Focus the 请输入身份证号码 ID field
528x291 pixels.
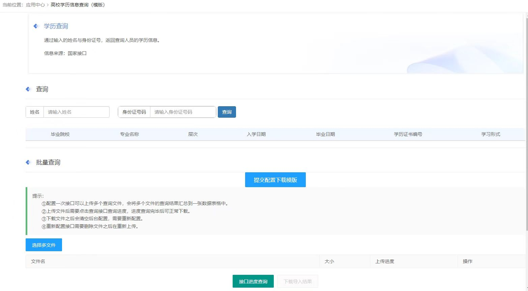click(183, 112)
